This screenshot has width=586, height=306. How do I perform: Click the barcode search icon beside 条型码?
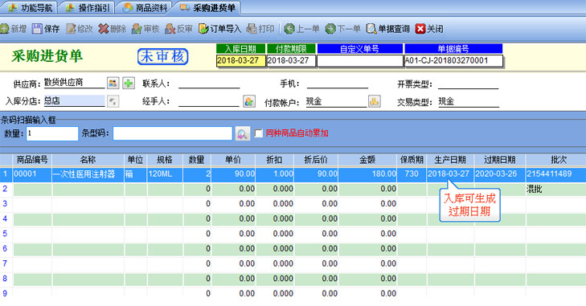[x=243, y=133]
